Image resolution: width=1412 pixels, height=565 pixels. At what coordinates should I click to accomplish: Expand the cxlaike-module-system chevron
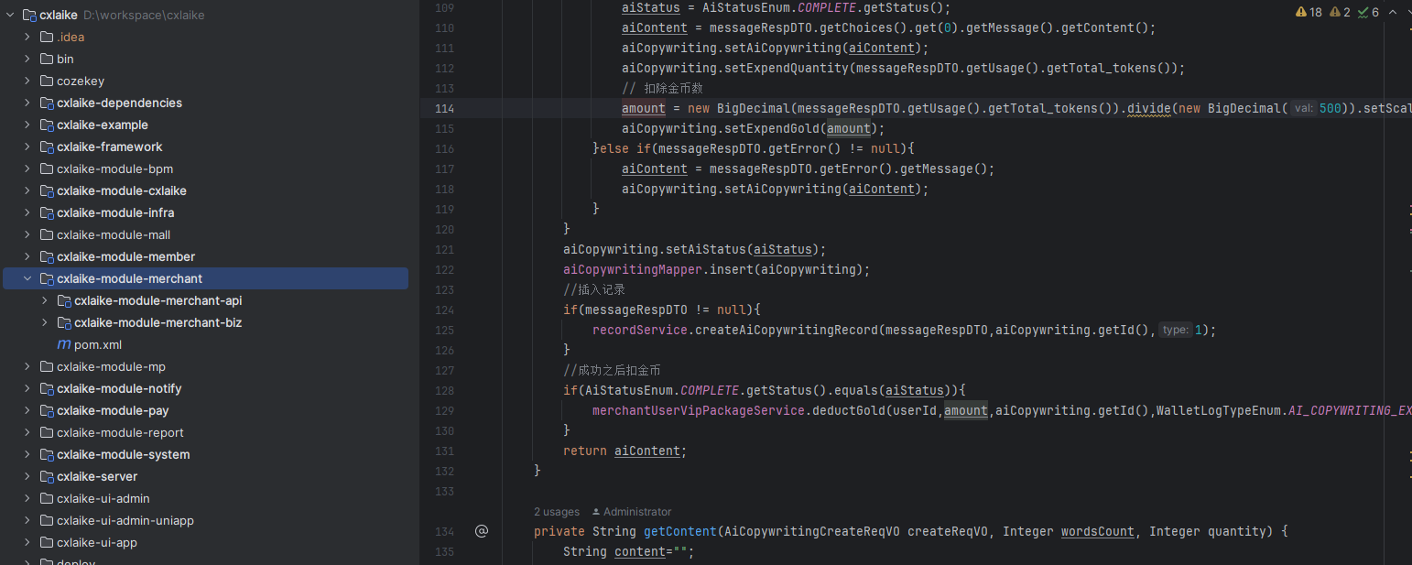tap(27, 454)
